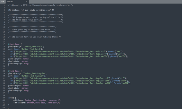Click the right tab navigation arrow
The width and height of the screenshot is (182, 109).
[4, 1]
